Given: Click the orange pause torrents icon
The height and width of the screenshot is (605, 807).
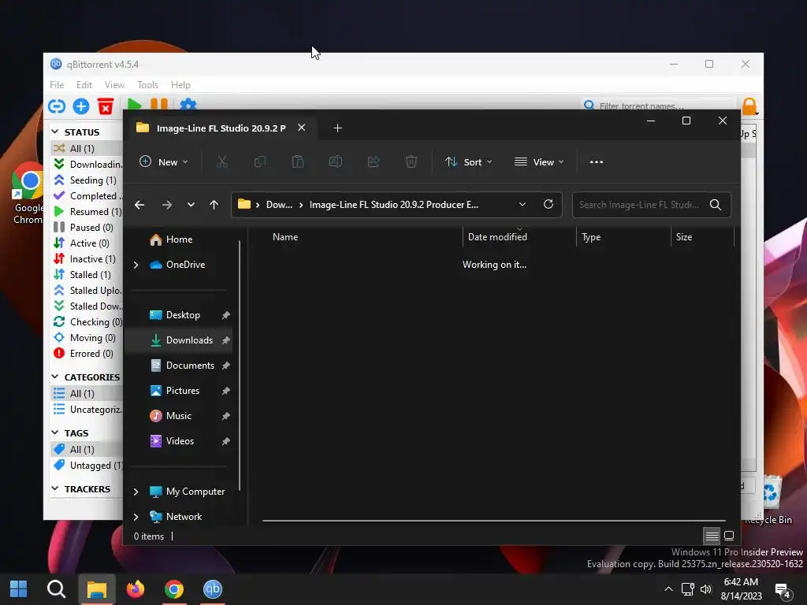Looking at the screenshot, I should coord(159,105).
